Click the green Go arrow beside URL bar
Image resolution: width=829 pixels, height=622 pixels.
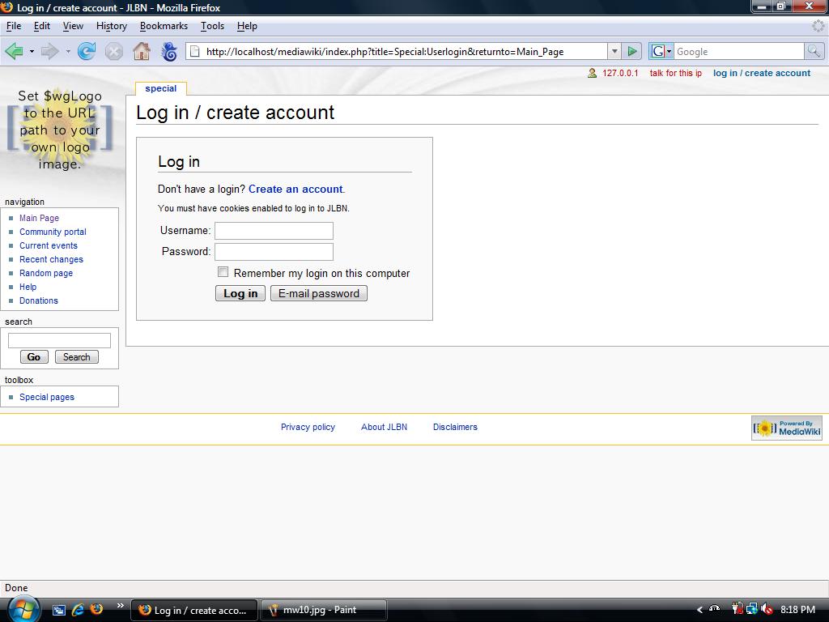click(632, 51)
